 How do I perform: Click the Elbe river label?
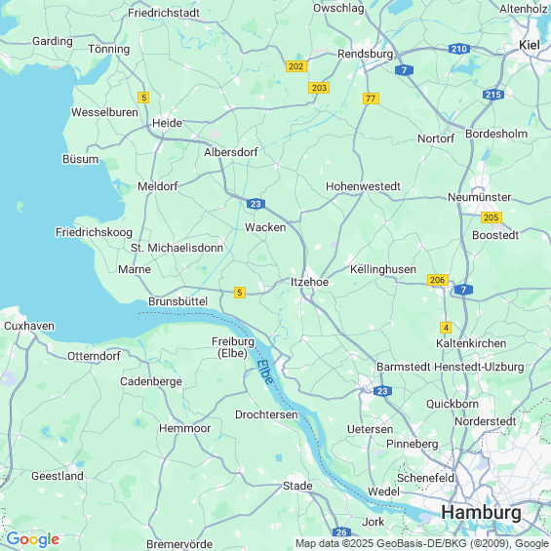[x=264, y=373]
